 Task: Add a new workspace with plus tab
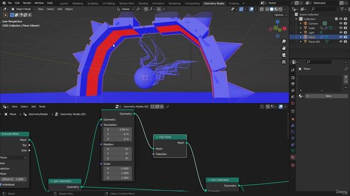click(243, 3)
